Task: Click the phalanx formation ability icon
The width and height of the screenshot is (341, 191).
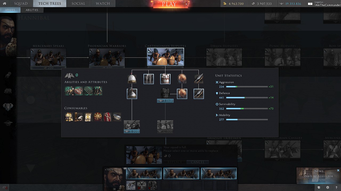Action: 88,91
